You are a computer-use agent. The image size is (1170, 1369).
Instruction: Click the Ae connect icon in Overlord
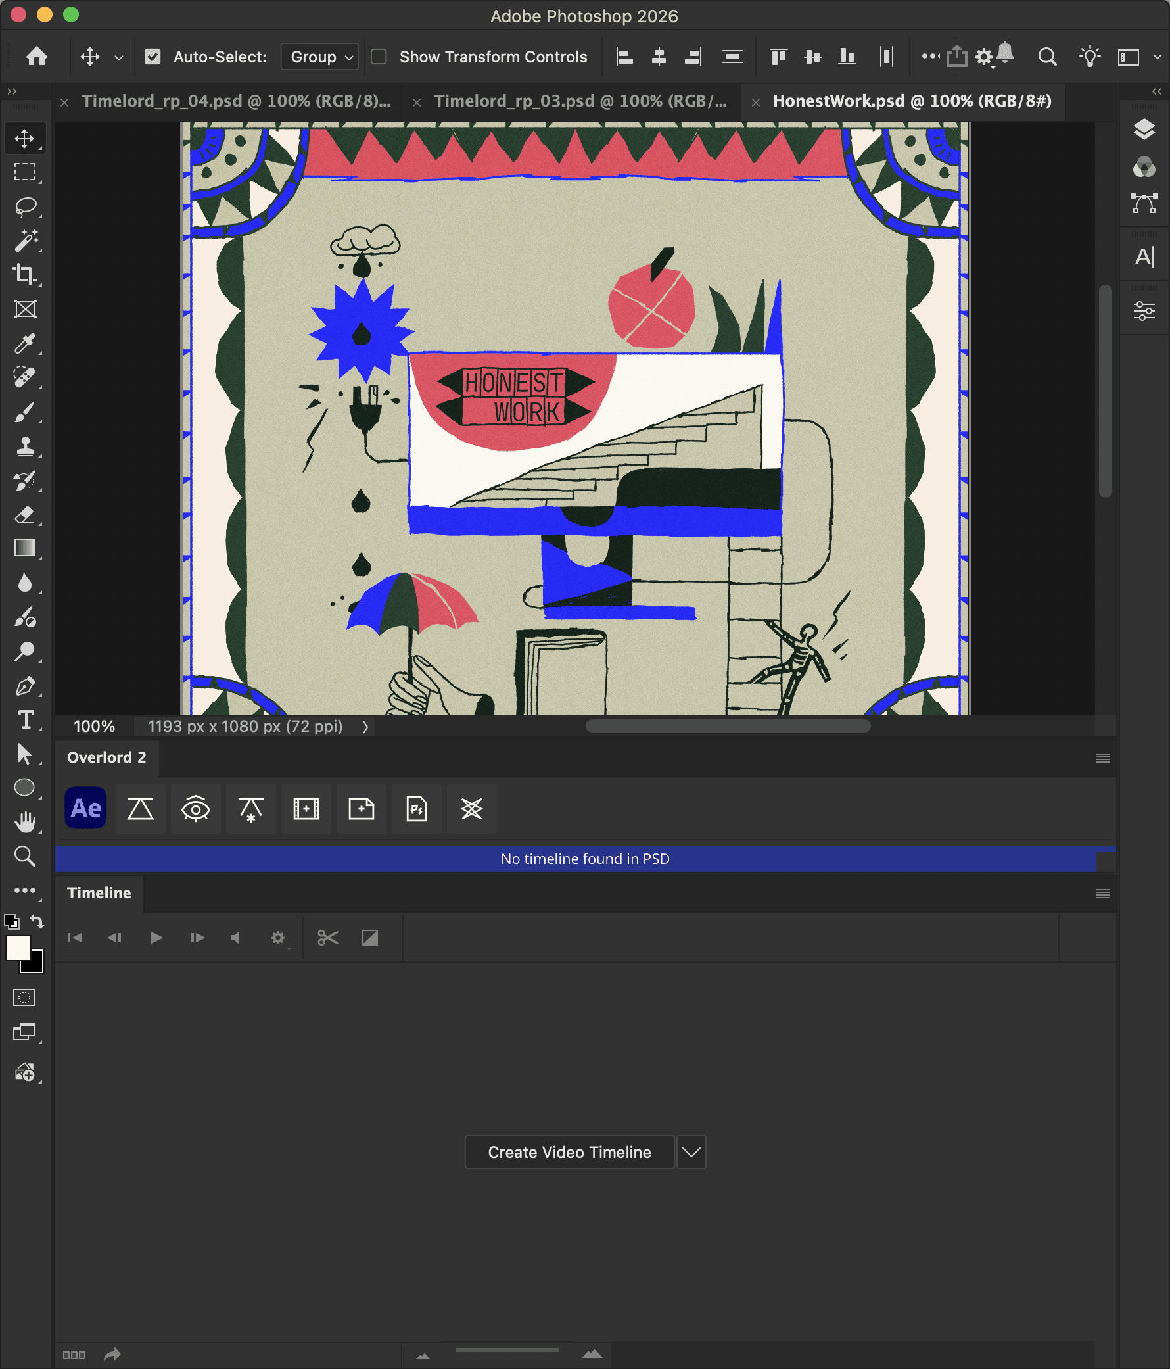[x=85, y=808]
